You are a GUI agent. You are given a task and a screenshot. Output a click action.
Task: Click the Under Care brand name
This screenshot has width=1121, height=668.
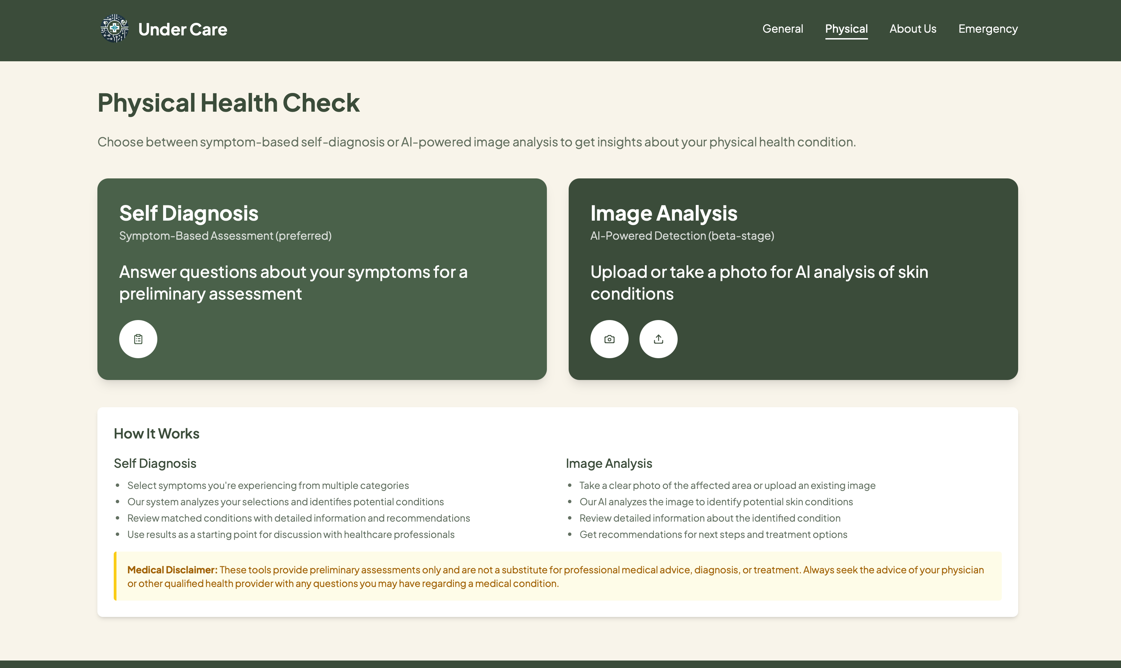(x=182, y=30)
